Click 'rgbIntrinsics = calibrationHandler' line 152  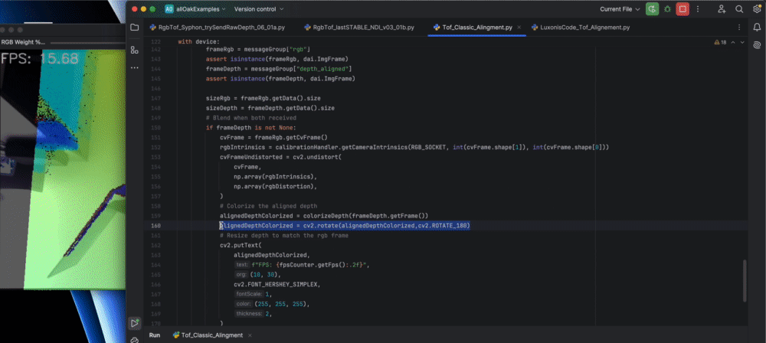tap(414, 148)
